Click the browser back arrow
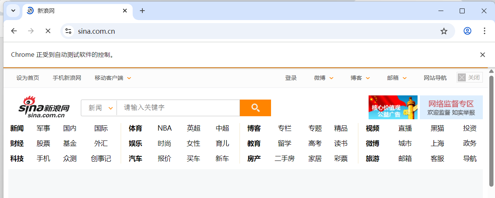495x198 pixels. 14,31
